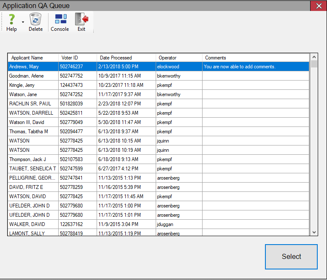Select the DAVID, FRITZ E row
This screenshot has height=280, width=327.
point(158,187)
